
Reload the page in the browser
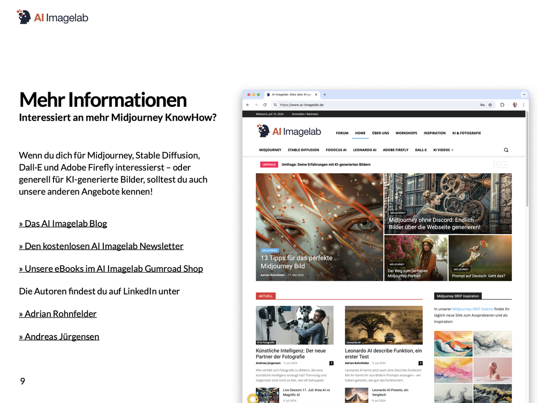(x=265, y=105)
